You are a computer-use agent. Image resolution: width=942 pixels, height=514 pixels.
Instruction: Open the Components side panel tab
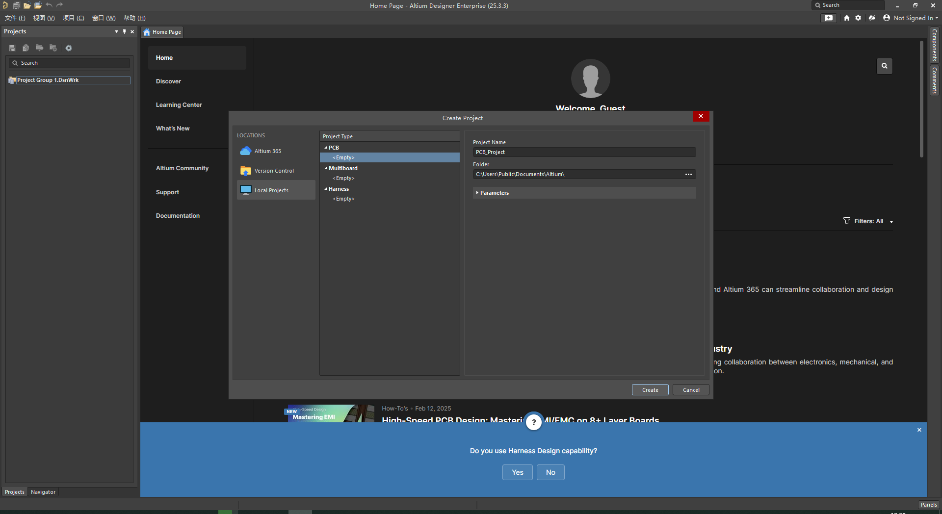point(935,45)
